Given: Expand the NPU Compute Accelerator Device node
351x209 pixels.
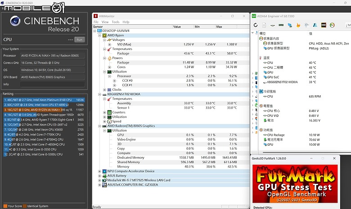Looking at the screenshot, I should click(99, 171).
